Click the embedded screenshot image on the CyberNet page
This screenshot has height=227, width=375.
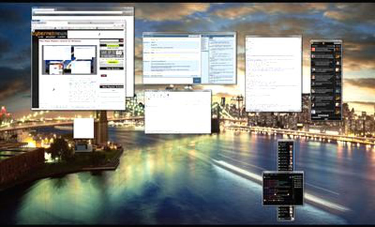[x=70, y=60]
